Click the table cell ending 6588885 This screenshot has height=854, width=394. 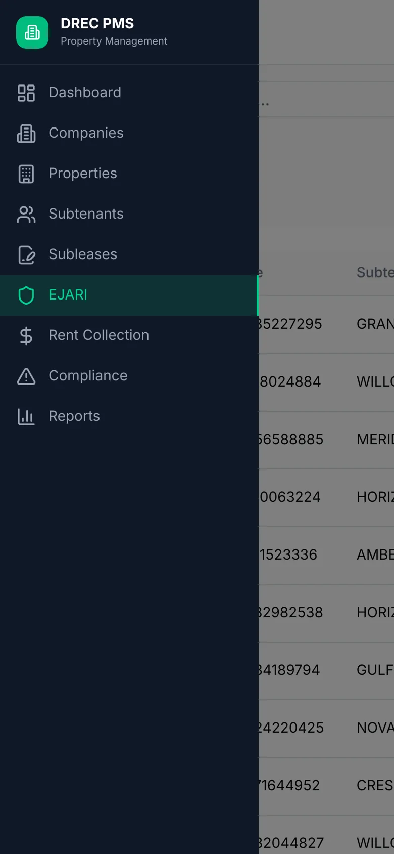pyautogui.click(x=290, y=440)
